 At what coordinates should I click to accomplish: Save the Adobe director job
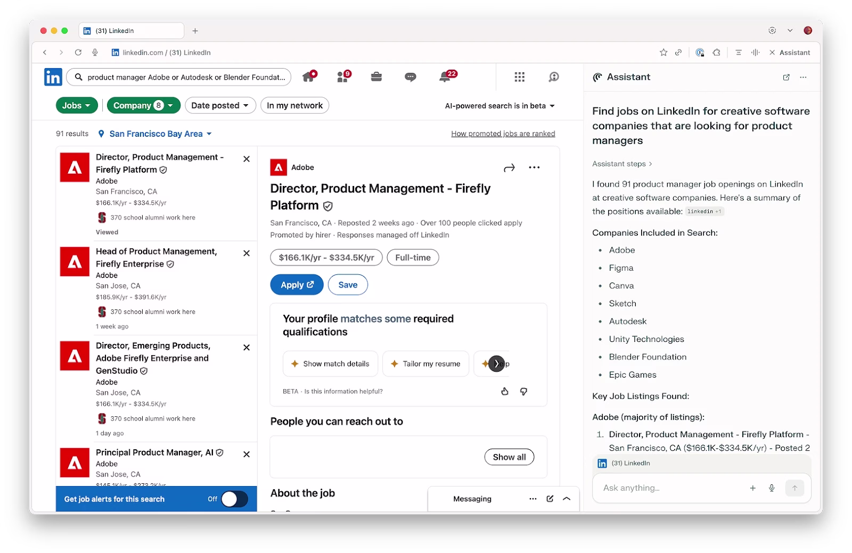click(x=348, y=284)
